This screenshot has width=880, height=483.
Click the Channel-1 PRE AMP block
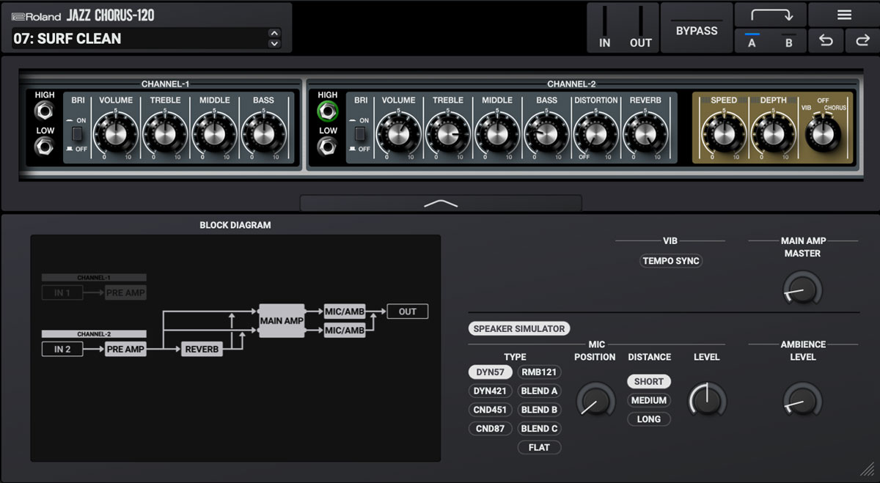coord(125,293)
